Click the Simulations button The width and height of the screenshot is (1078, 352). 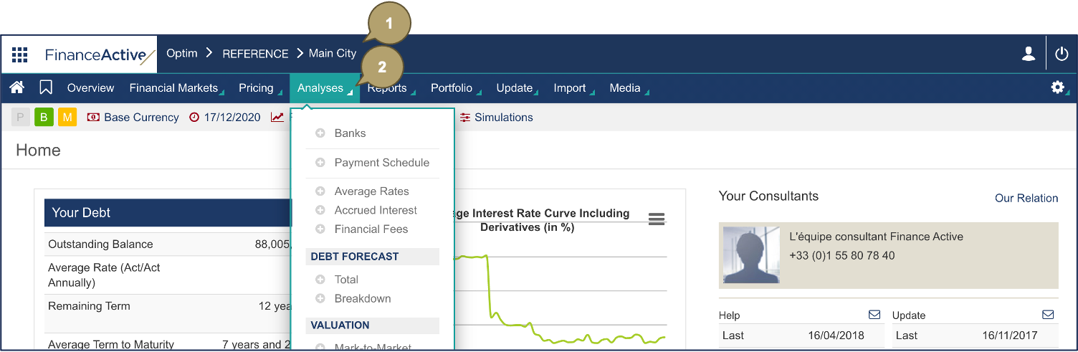[x=503, y=118]
